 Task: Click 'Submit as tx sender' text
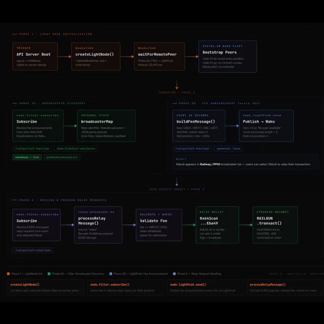pyautogui.click(x=212, y=230)
